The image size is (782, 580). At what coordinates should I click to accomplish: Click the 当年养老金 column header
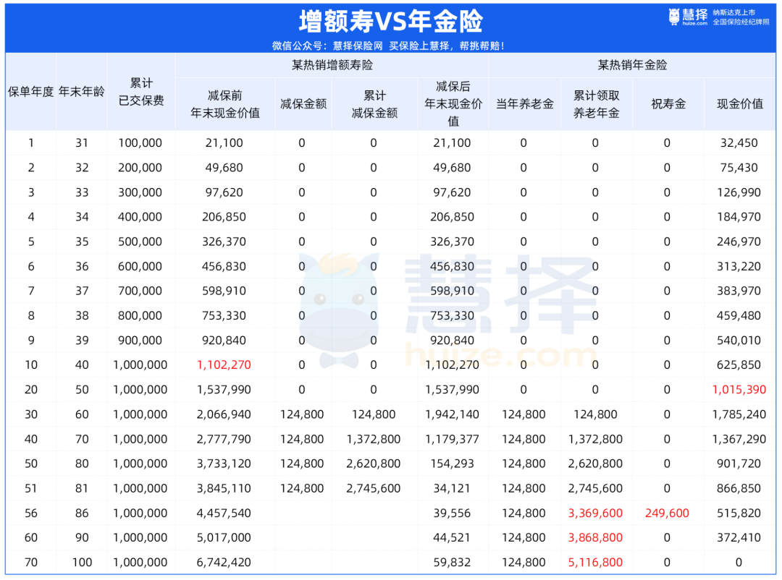(x=524, y=103)
